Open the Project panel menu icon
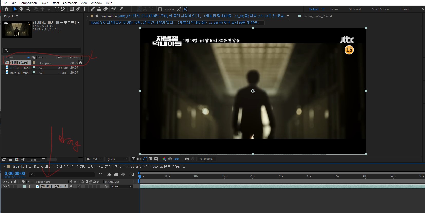425x213 pixels. tap(17, 16)
